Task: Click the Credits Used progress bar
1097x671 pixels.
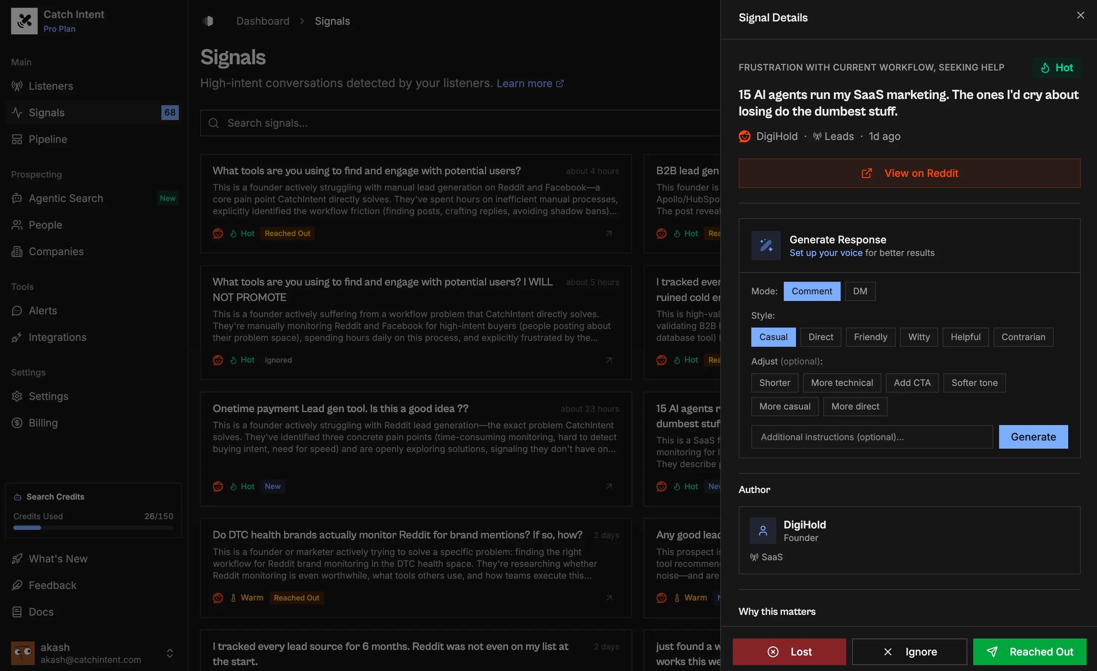Action: tap(93, 528)
